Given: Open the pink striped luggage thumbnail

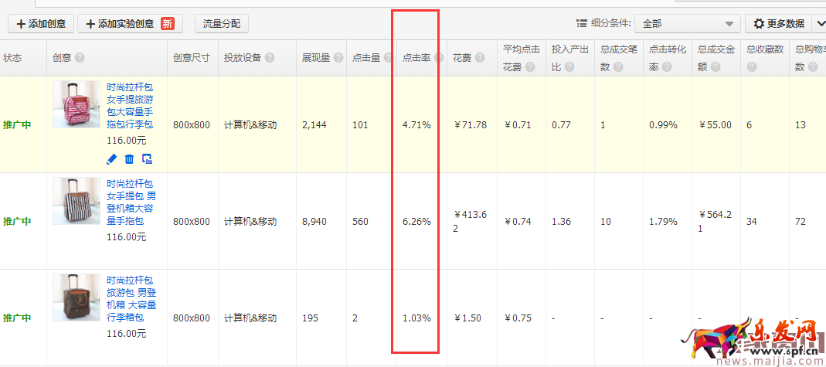Looking at the screenshot, I should pyautogui.click(x=76, y=105).
